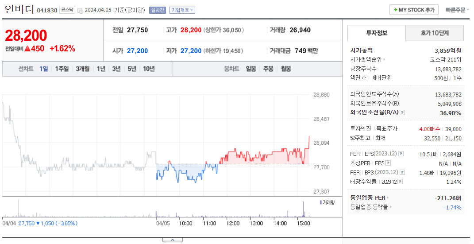This screenshot has height=244, width=474.
Task: Click the 4.00매수 investment opinion value
Action: coord(430,129)
